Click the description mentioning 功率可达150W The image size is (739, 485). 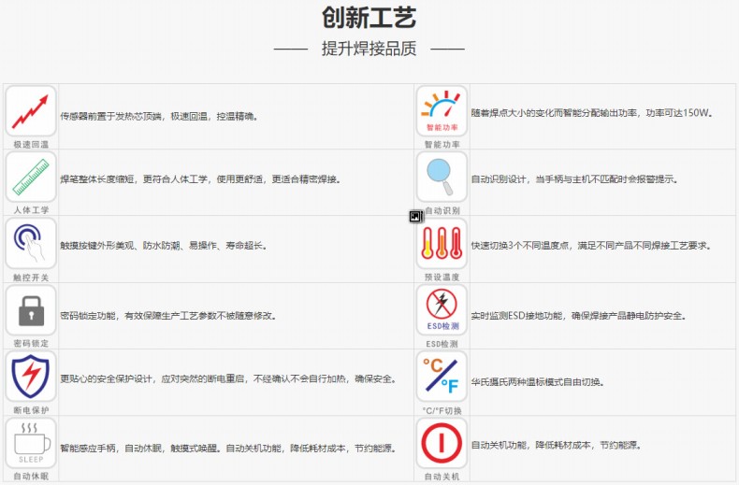pyautogui.click(x=592, y=113)
